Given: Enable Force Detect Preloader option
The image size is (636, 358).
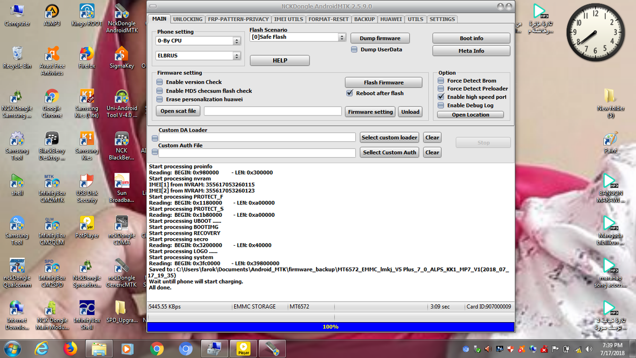Looking at the screenshot, I should [441, 89].
